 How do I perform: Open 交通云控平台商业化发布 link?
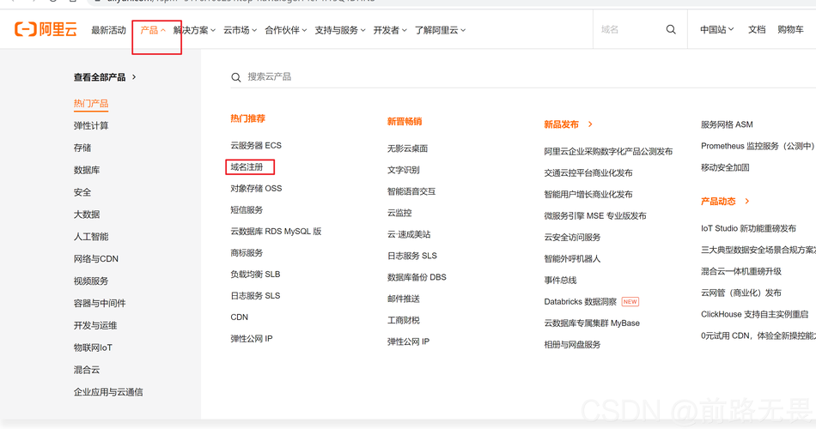click(588, 172)
